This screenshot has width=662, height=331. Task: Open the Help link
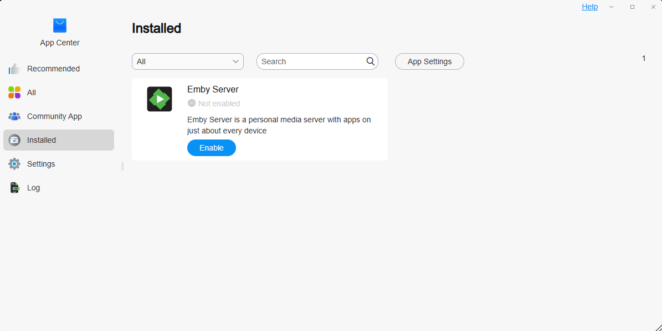(589, 7)
